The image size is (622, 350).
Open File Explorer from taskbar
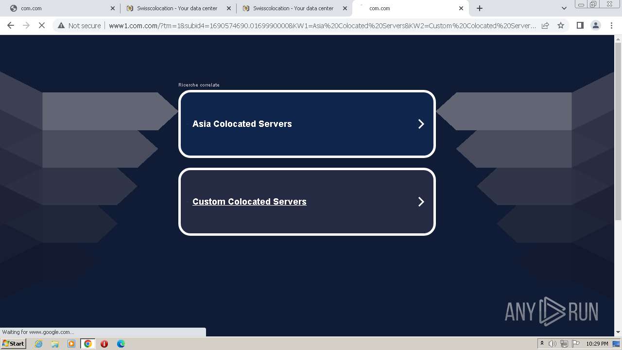click(x=55, y=344)
